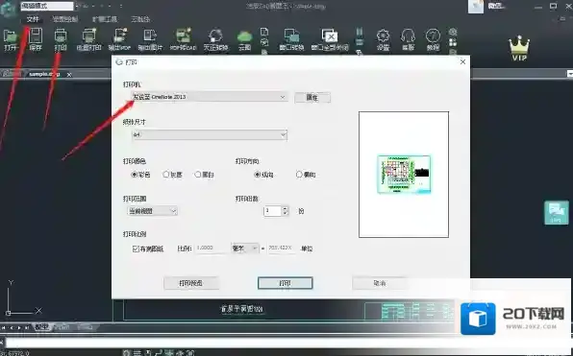Screen dimensions: 573x356
Task: Select 黑白 black and white print option
Action: 204,175
